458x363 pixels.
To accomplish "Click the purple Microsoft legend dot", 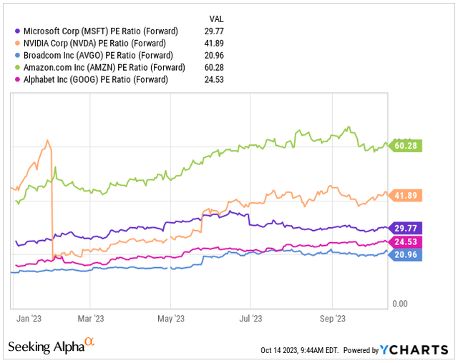I will [17, 31].
